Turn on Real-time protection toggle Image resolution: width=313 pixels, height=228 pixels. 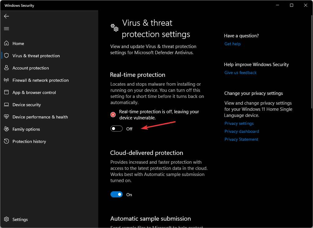coord(117,129)
